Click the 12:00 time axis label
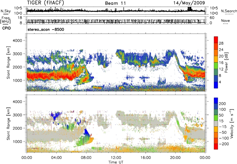This screenshot has width=237, height=164. 116,158
